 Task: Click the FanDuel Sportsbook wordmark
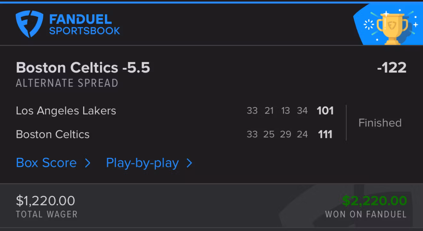[84, 25]
